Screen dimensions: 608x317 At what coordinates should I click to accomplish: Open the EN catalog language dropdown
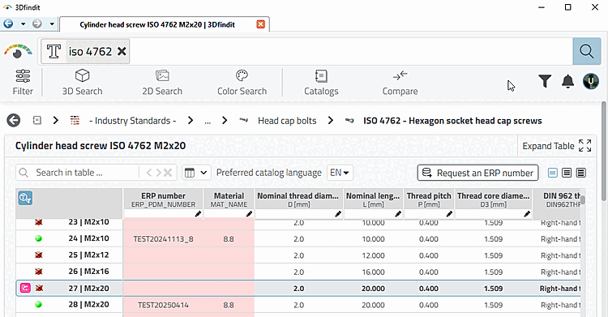340,173
